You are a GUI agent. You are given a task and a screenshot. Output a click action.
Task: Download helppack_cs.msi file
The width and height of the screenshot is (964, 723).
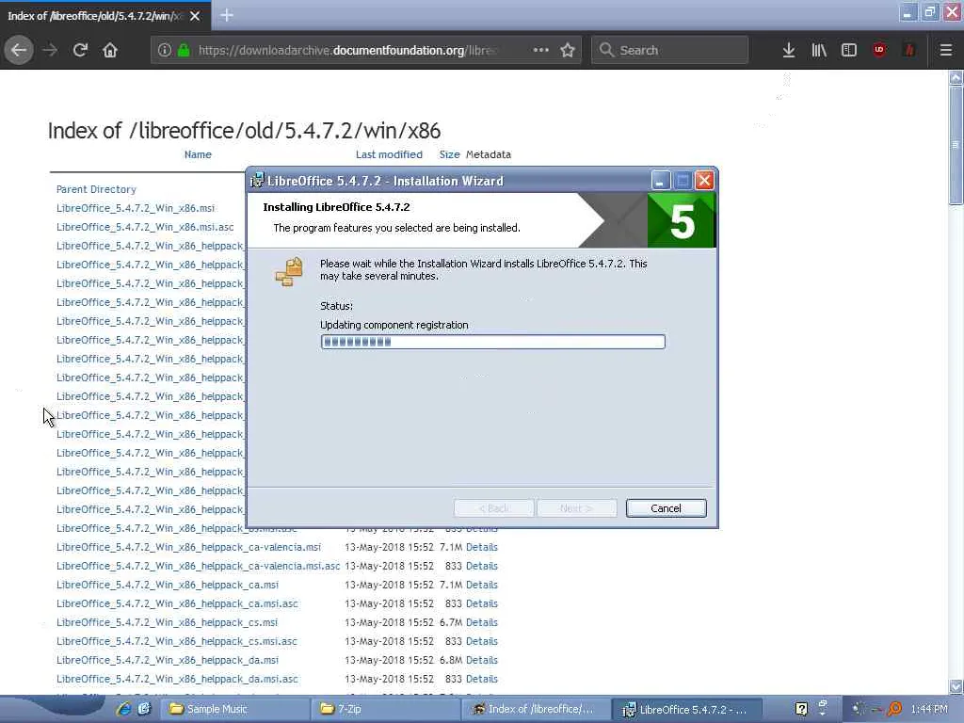point(167,622)
